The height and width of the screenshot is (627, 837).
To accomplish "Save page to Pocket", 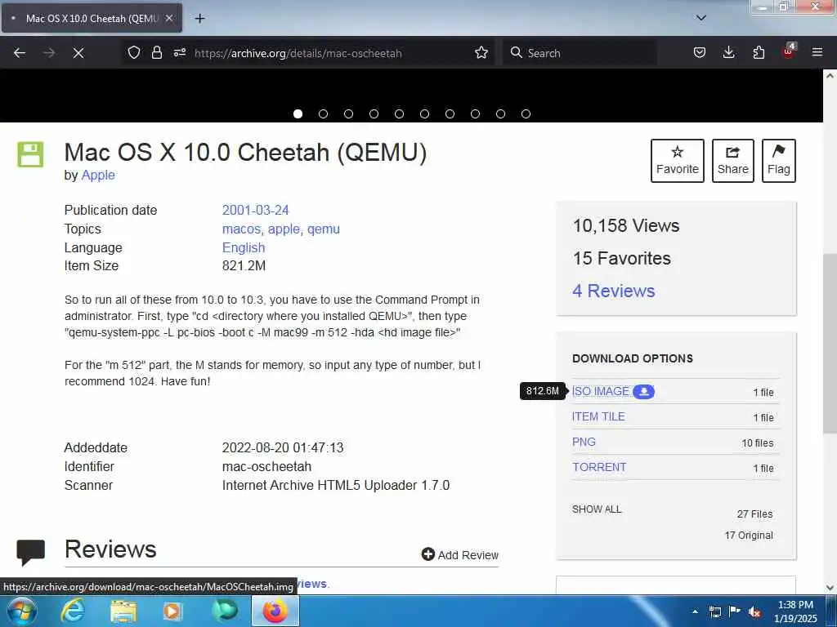I will pos(700,52).
